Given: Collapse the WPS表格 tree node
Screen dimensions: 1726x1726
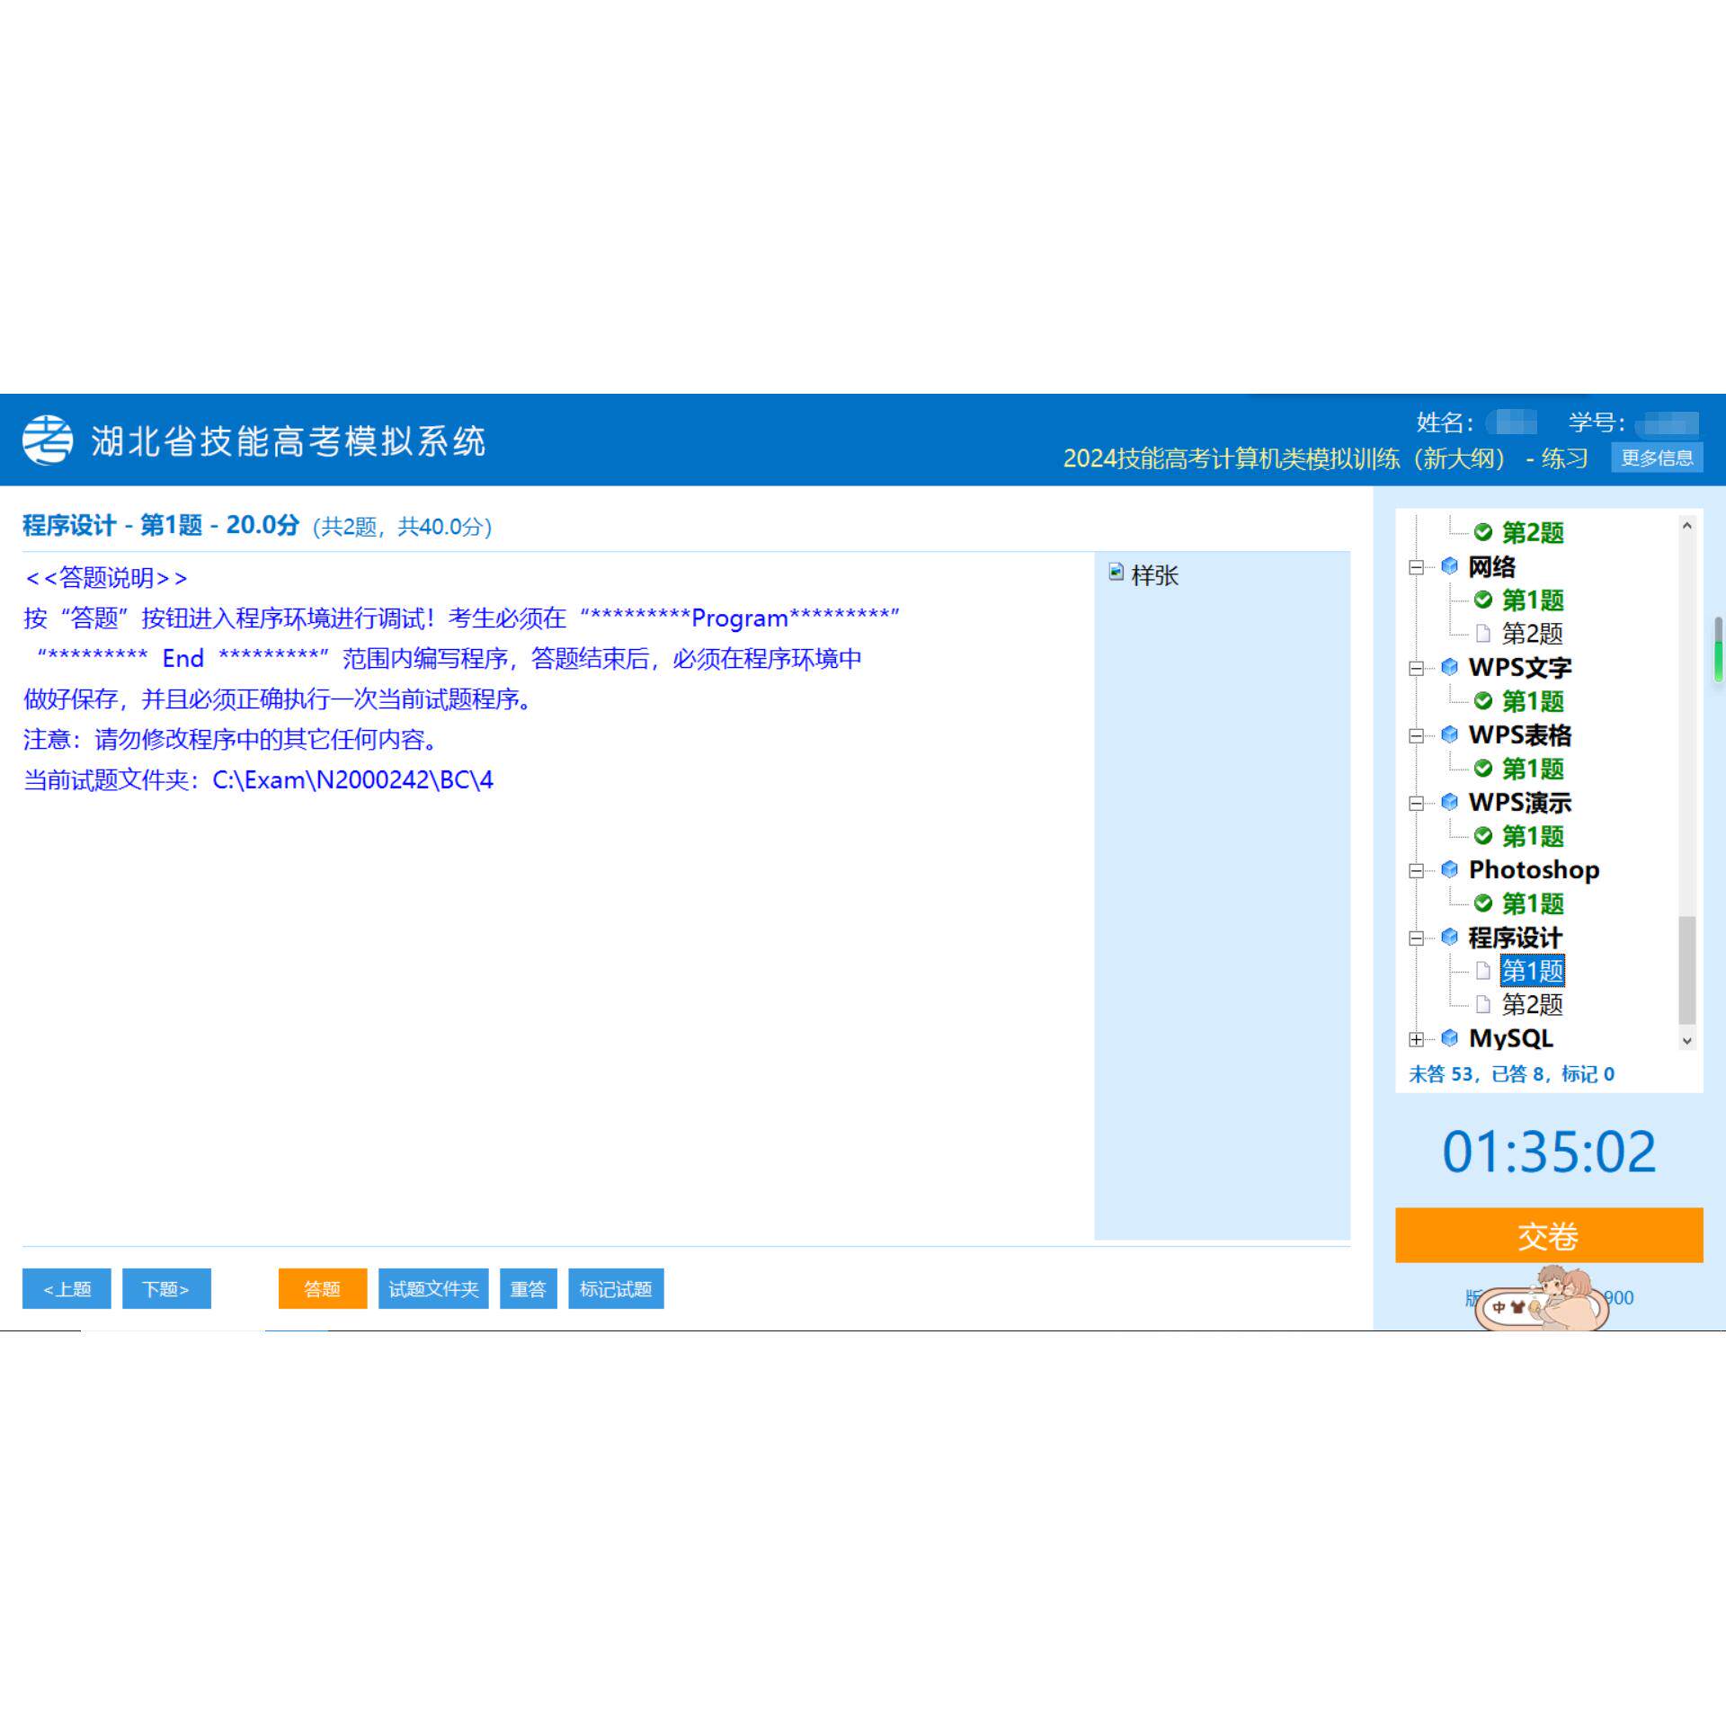Looking at the screenshot, I should click(1416, 736).
